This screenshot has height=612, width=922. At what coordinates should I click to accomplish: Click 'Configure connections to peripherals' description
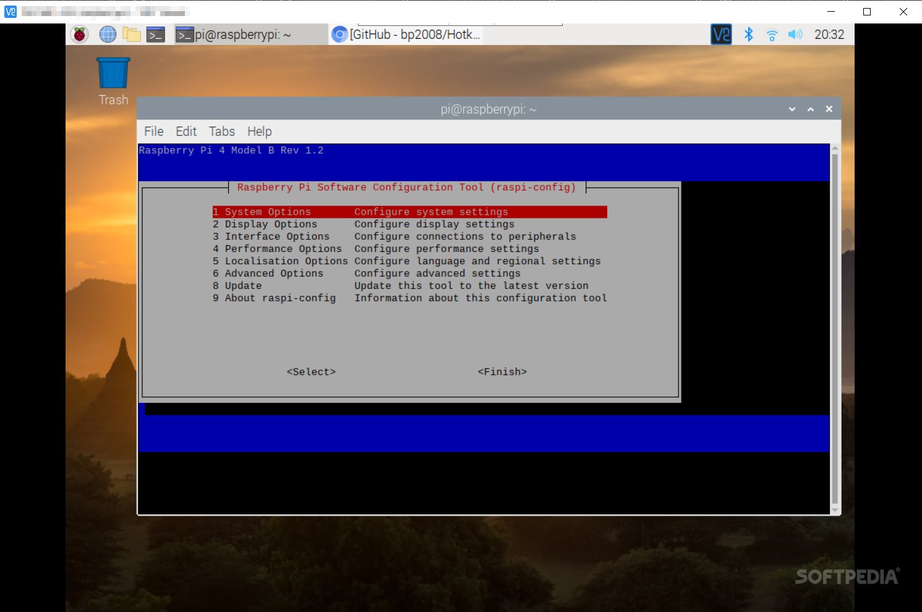[465, 237]
